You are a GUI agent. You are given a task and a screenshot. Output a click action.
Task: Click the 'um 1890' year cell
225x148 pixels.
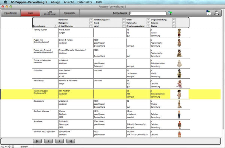[x=98, y=70]
